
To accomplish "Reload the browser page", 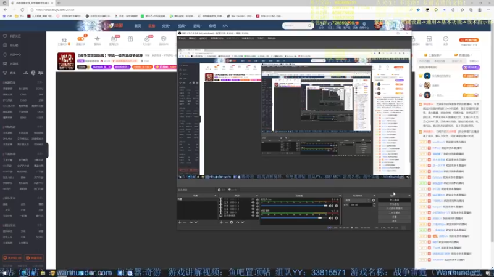I will (x=22, y=10).
